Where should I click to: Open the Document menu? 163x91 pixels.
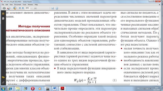pyautogui.click(x=18, y=5)
